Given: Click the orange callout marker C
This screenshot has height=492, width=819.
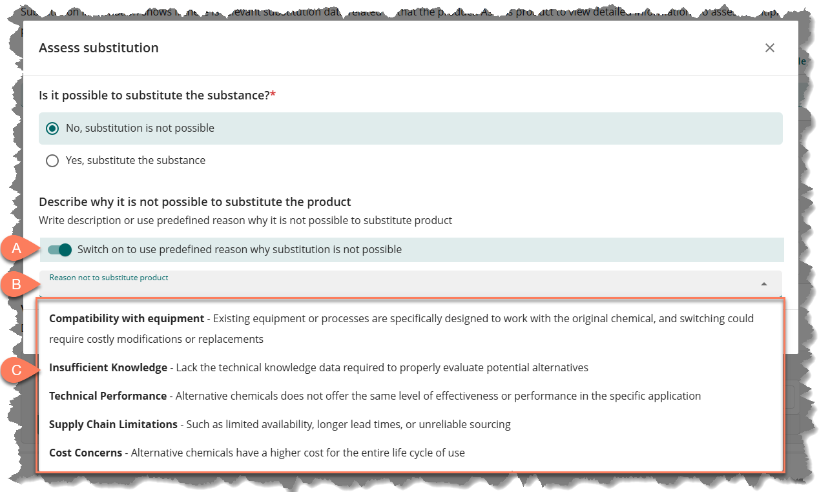Looking at the screenshot, I should tap(16, 371).
